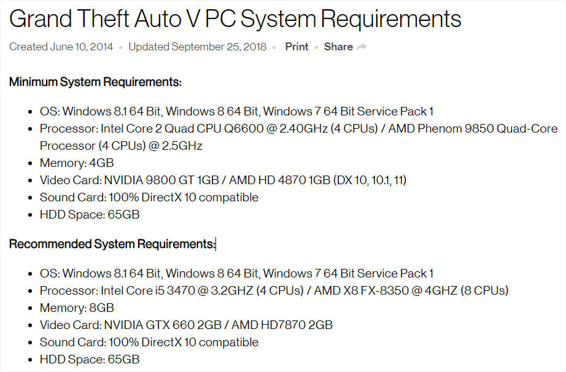Click the minimum Sound Card DirectX 10 line
The height and width of the screenshot is (372, 566).
[x=149, y=198]
